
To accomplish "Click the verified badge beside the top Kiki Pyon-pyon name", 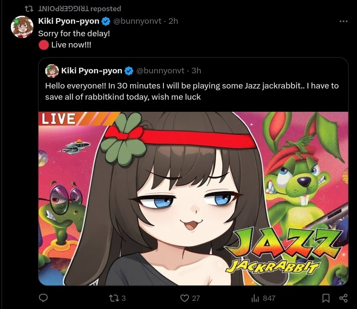I will [x=106, y=21].
